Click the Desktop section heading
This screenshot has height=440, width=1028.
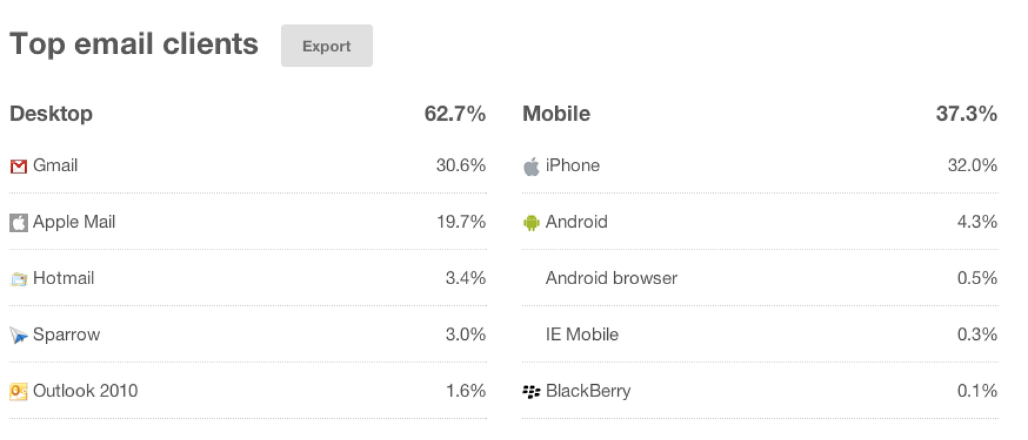(x=51, y=114)
